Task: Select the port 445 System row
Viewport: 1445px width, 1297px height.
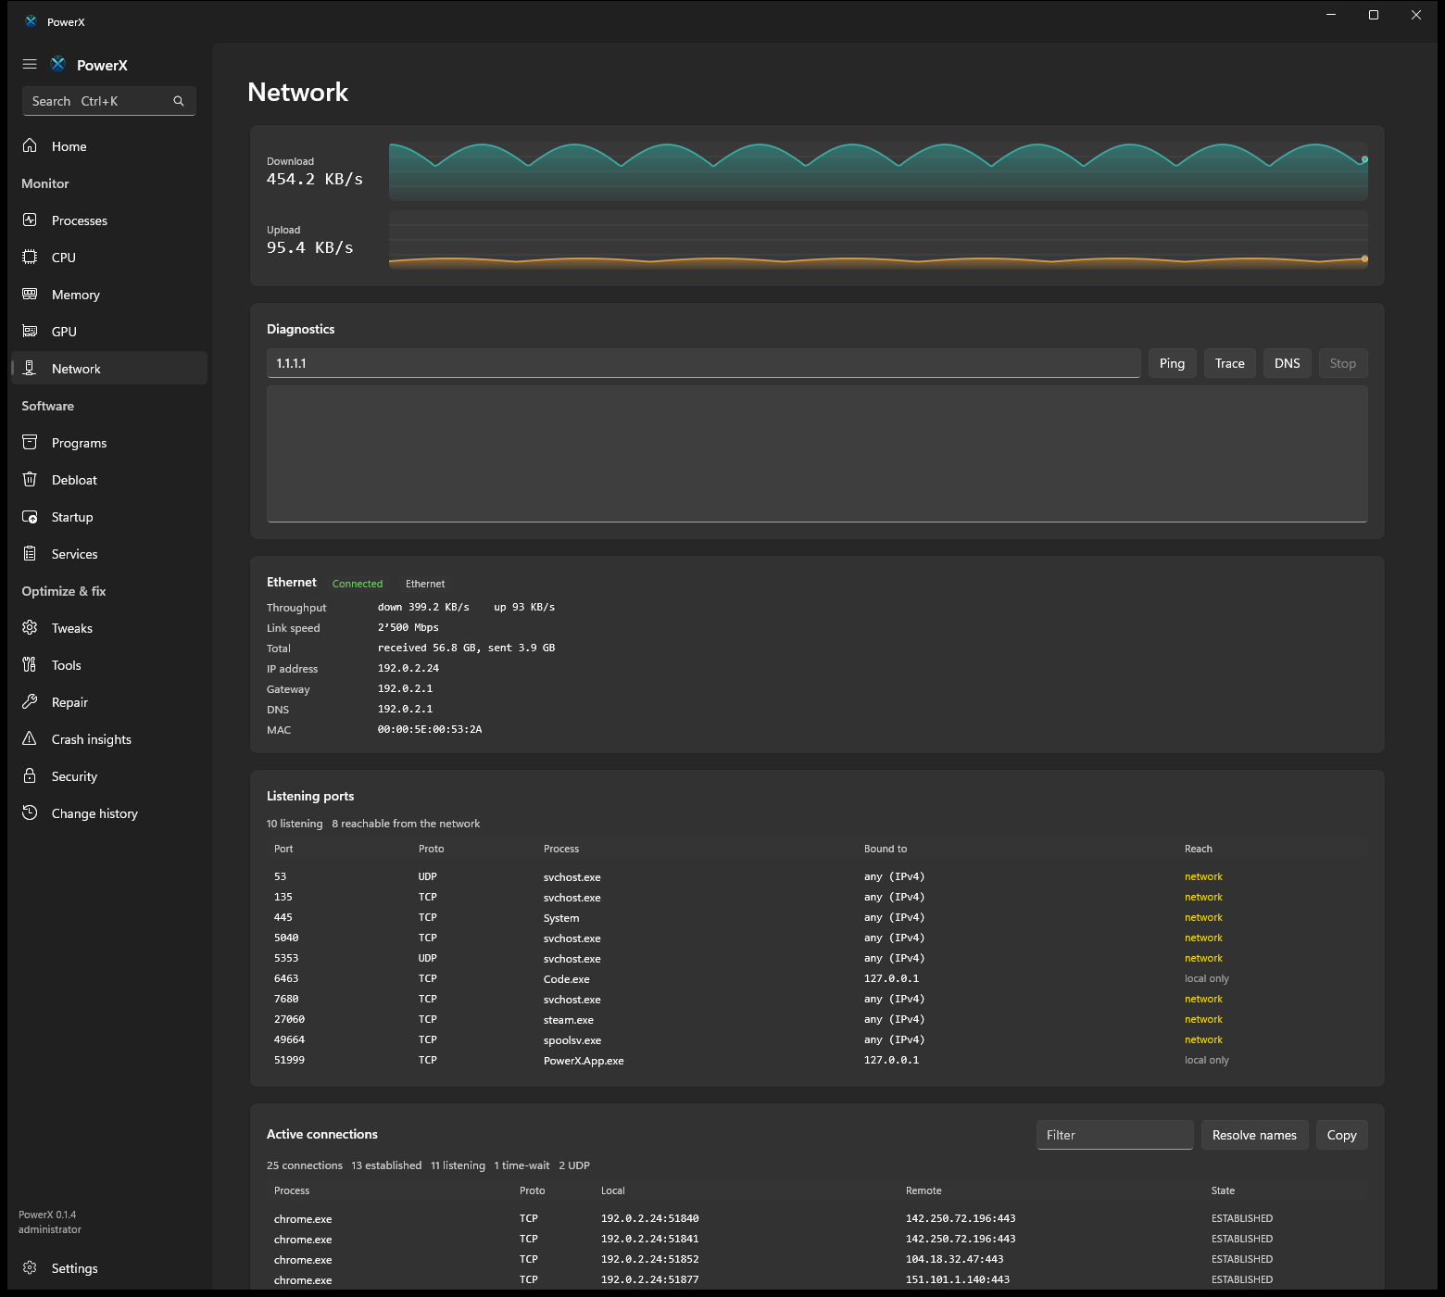Action: 817,917
